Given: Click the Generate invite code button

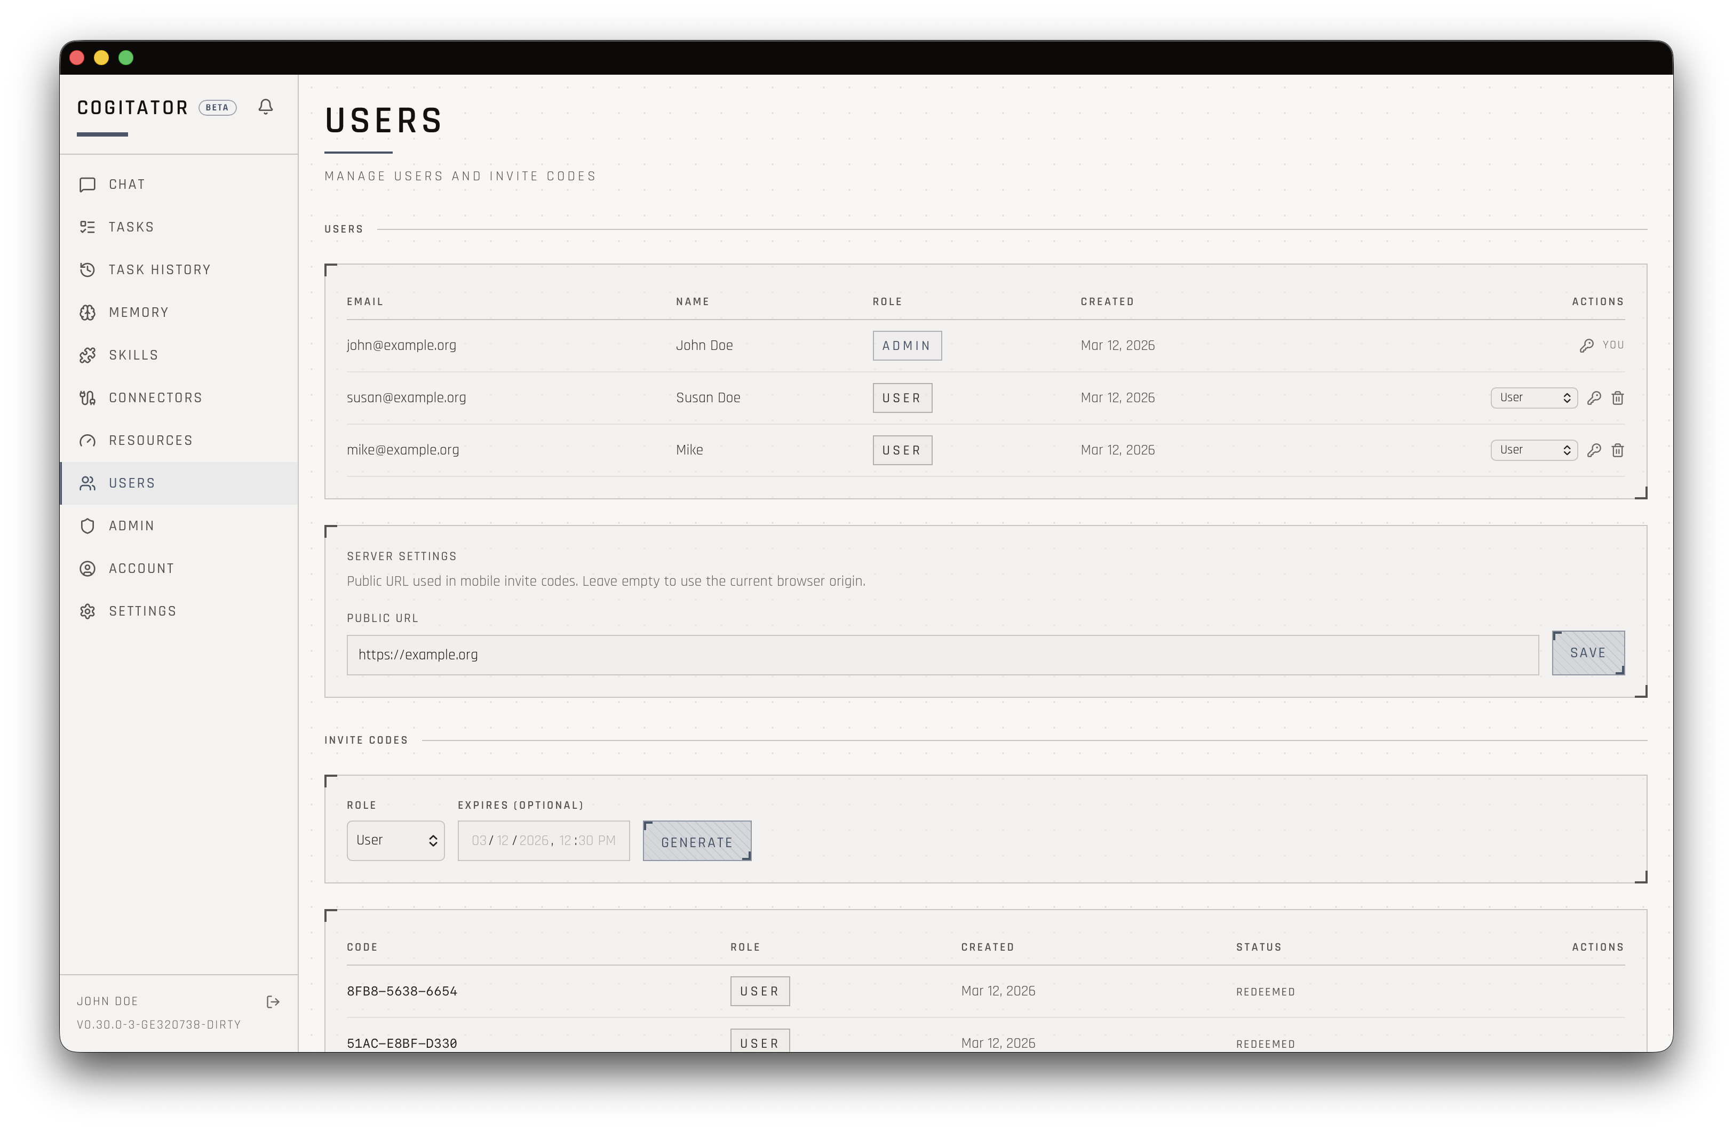Looking at the screenshot, I should click(x=697, y=841).
